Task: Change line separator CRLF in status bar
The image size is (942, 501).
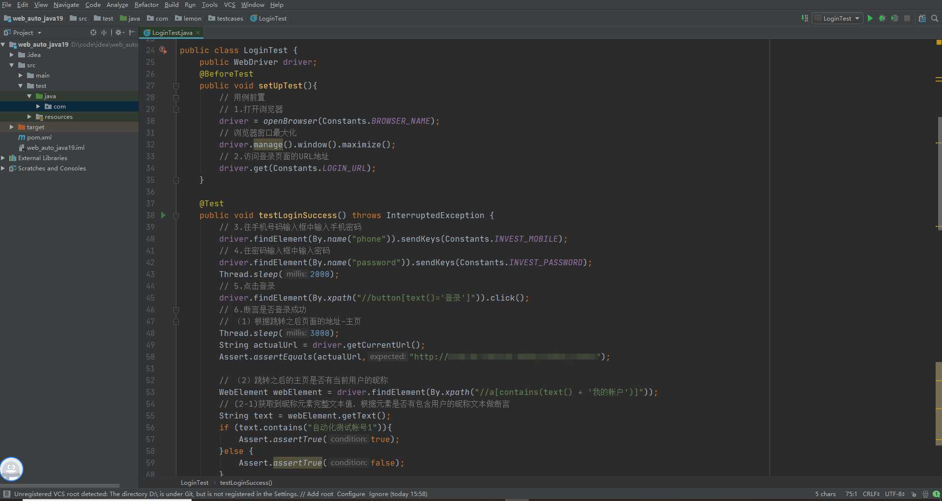Action: (871, 494)
